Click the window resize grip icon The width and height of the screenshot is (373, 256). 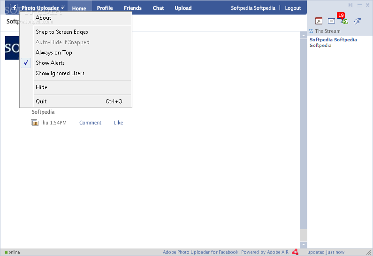pyautogui.click(x=369, y=252)
